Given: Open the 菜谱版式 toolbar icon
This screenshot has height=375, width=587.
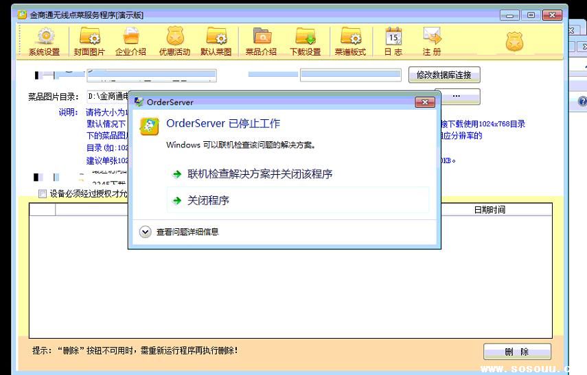Looking at the screenshot, I should tap(350, 42).
